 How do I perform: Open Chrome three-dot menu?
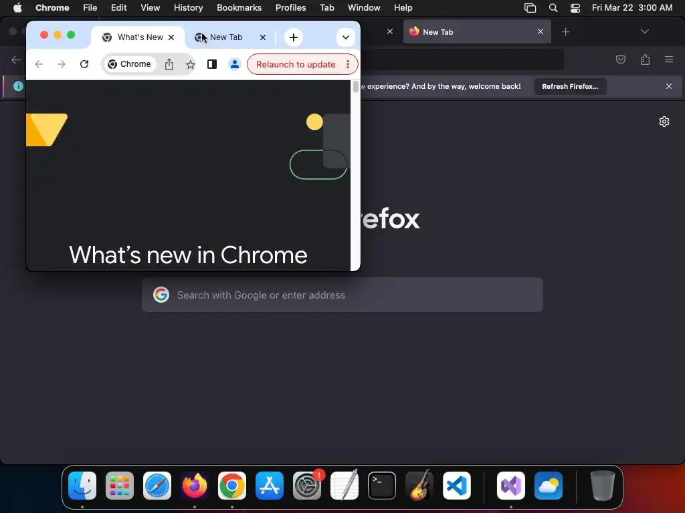coord(348,64)
